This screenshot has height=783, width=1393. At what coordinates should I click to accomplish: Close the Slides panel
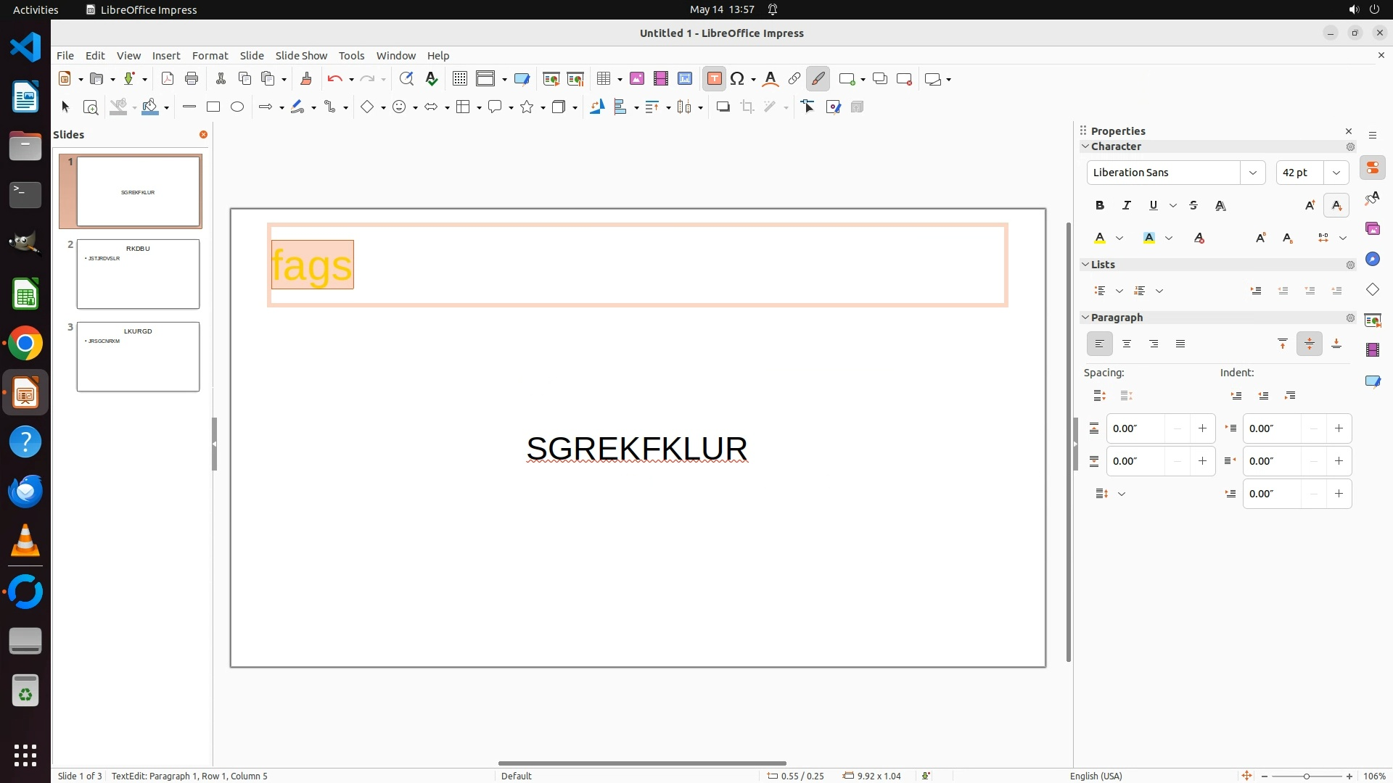click(x=203, y=135)
